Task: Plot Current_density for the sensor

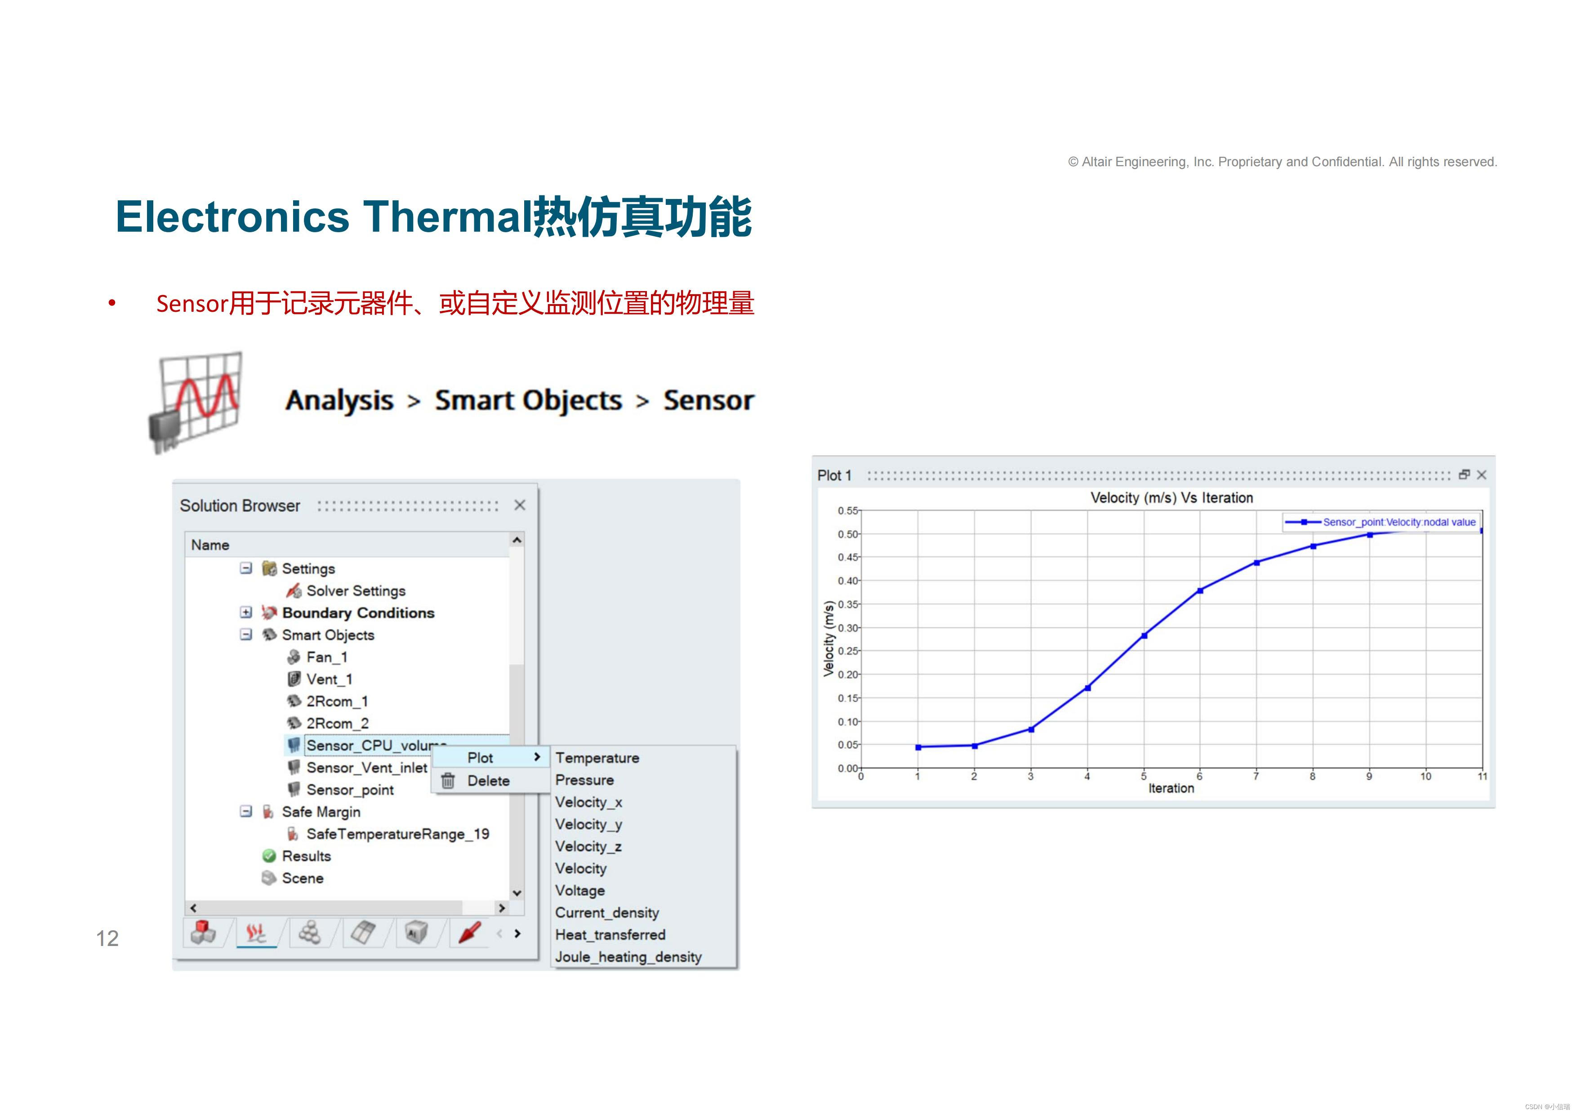Action: [x=607, y=913]
